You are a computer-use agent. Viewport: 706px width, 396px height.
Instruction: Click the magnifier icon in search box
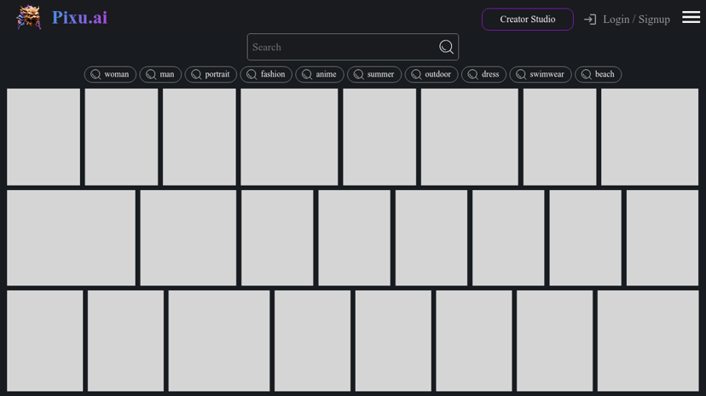click(446, 47)
